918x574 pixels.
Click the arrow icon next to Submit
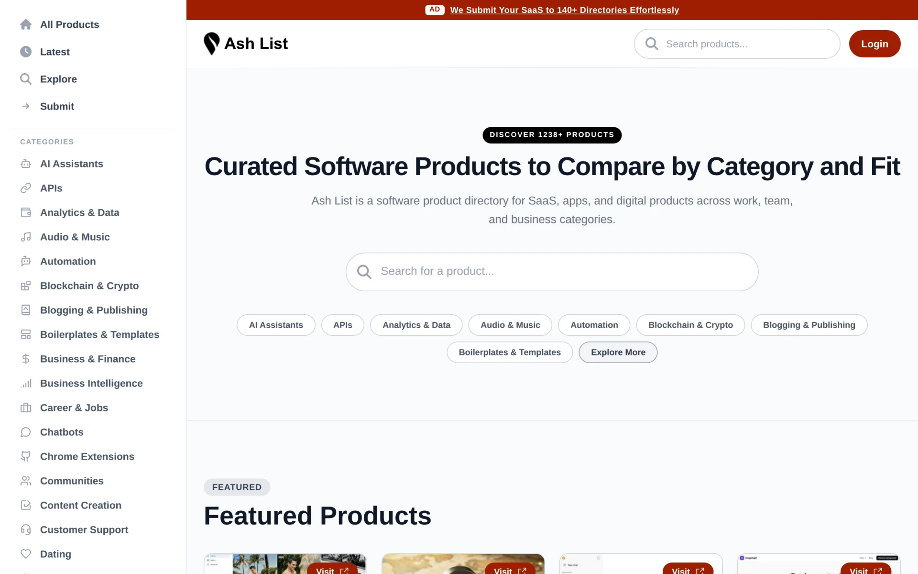26,106
